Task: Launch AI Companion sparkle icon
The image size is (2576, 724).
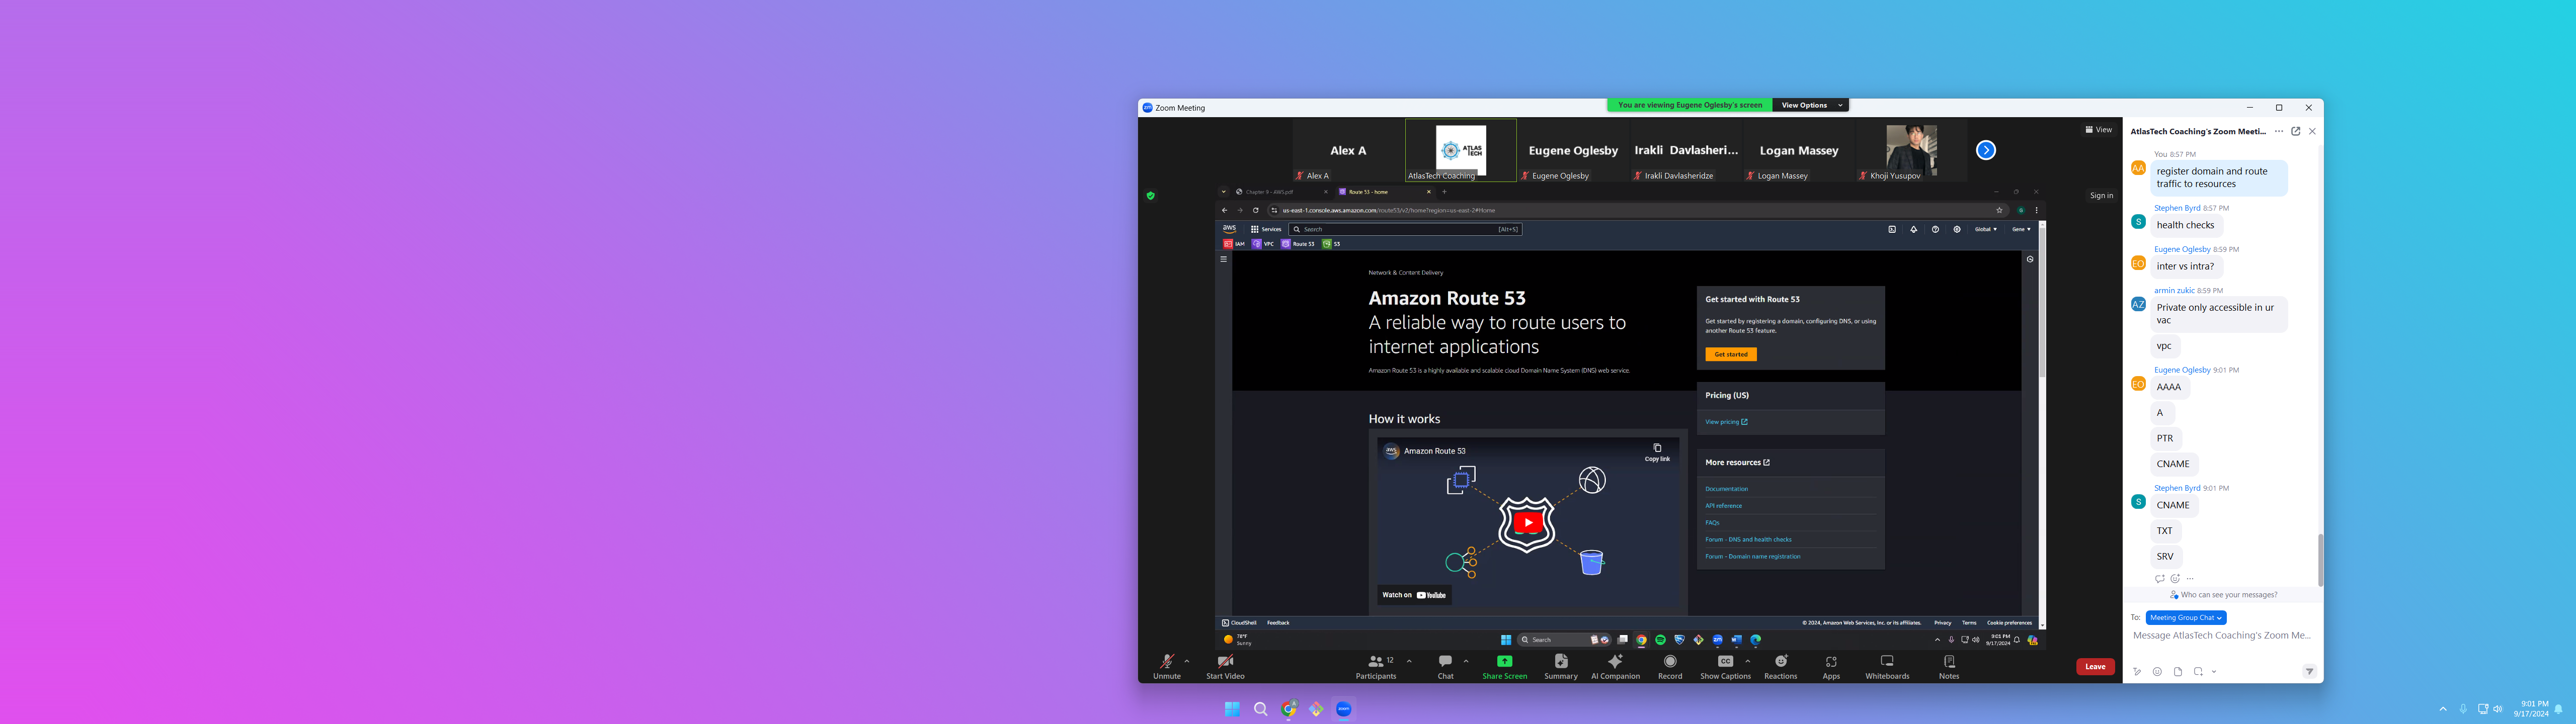Action: click(1615, 662)
